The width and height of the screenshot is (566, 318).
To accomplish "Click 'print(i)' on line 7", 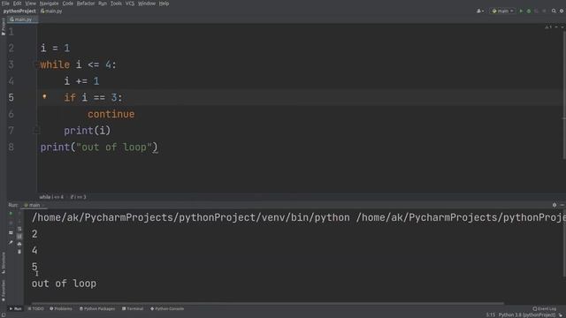I will [x=87, y=131].
